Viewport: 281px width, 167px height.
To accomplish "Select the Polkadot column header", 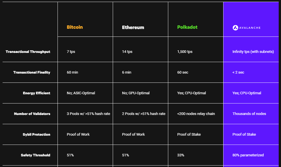I will pos(187,27).
